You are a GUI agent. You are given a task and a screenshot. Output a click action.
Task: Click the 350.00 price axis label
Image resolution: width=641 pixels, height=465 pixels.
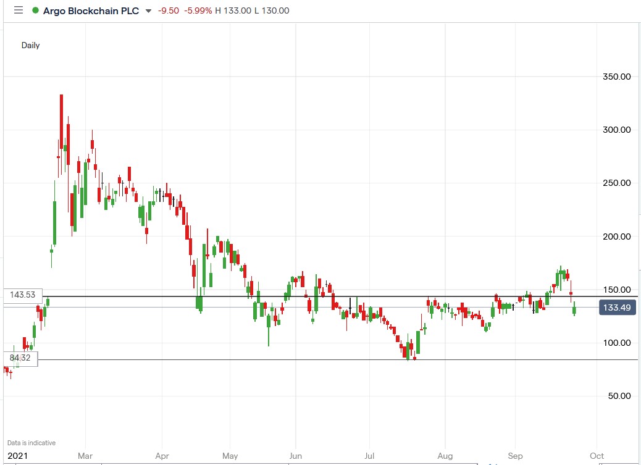(x=616, y=77)
